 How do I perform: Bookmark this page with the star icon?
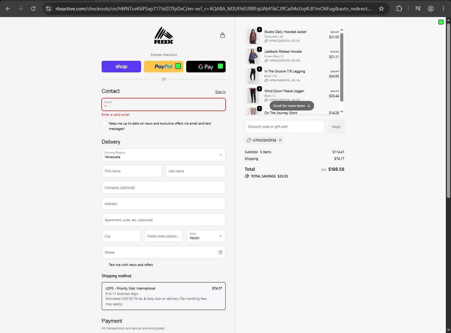(381, 9)
